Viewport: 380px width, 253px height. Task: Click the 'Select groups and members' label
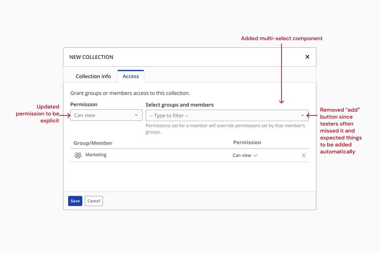pos(180,105)
